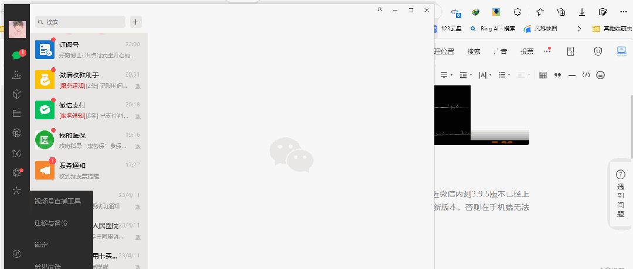Click the muted bell icon on 我的医保 row
This screenshot has width=633, height=269.
coord(138,147)
